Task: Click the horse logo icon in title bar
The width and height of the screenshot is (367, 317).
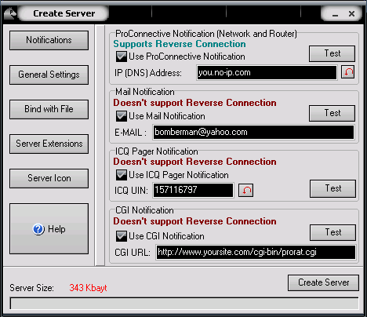Action: click(x=10, y=13)
